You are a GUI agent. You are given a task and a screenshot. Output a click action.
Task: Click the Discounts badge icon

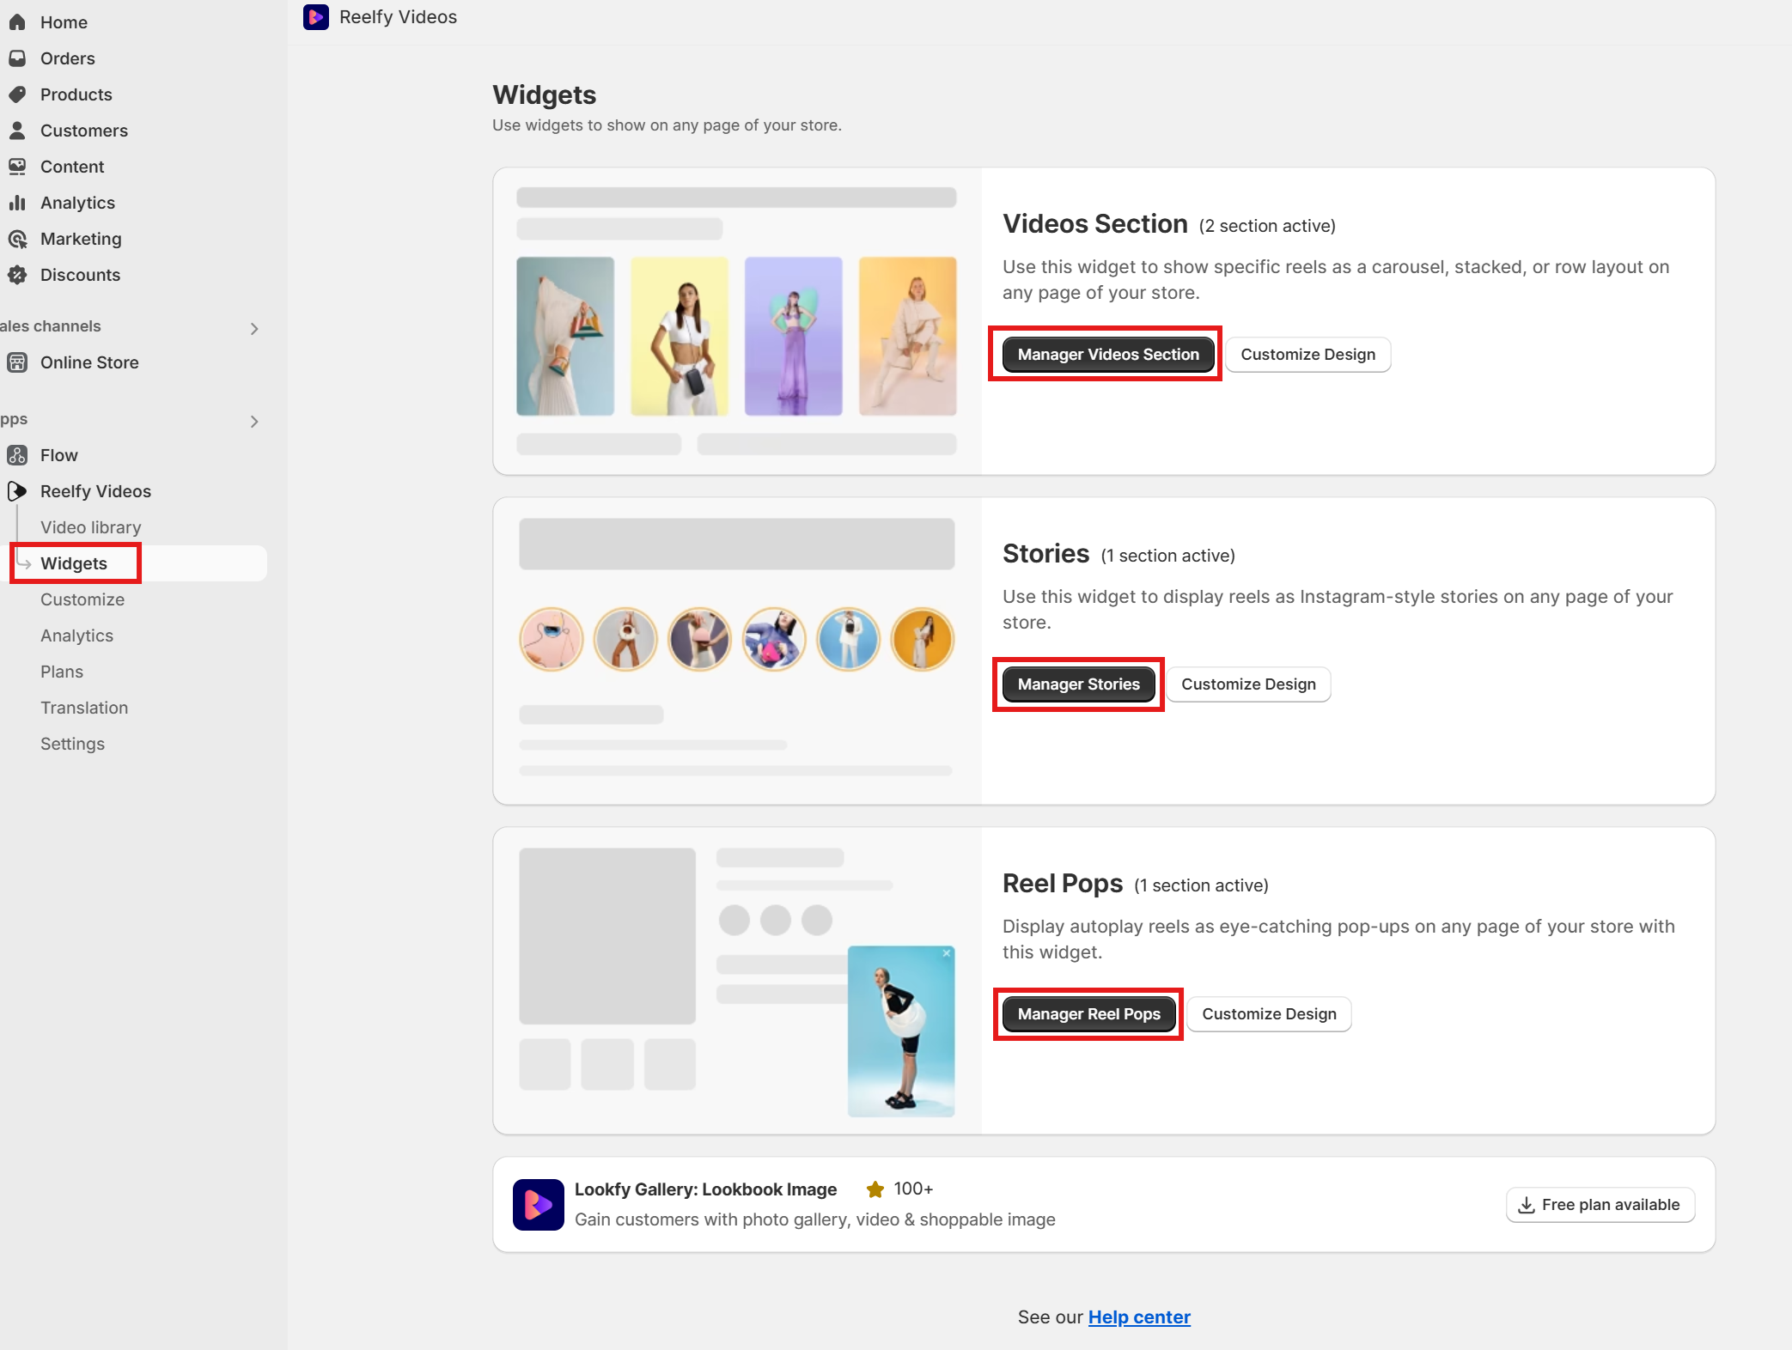point(17,275)
